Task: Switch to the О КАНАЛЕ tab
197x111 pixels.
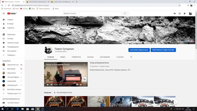Action: click(x=120, y=57)
